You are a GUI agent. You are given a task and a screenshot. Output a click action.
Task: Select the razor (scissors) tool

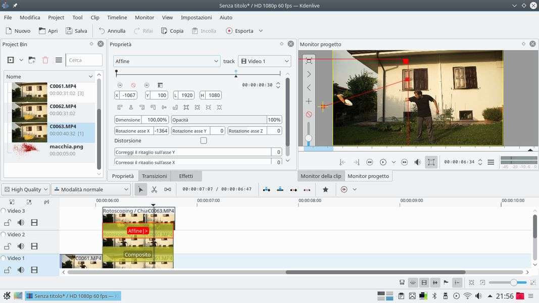(x=154, y=189)
